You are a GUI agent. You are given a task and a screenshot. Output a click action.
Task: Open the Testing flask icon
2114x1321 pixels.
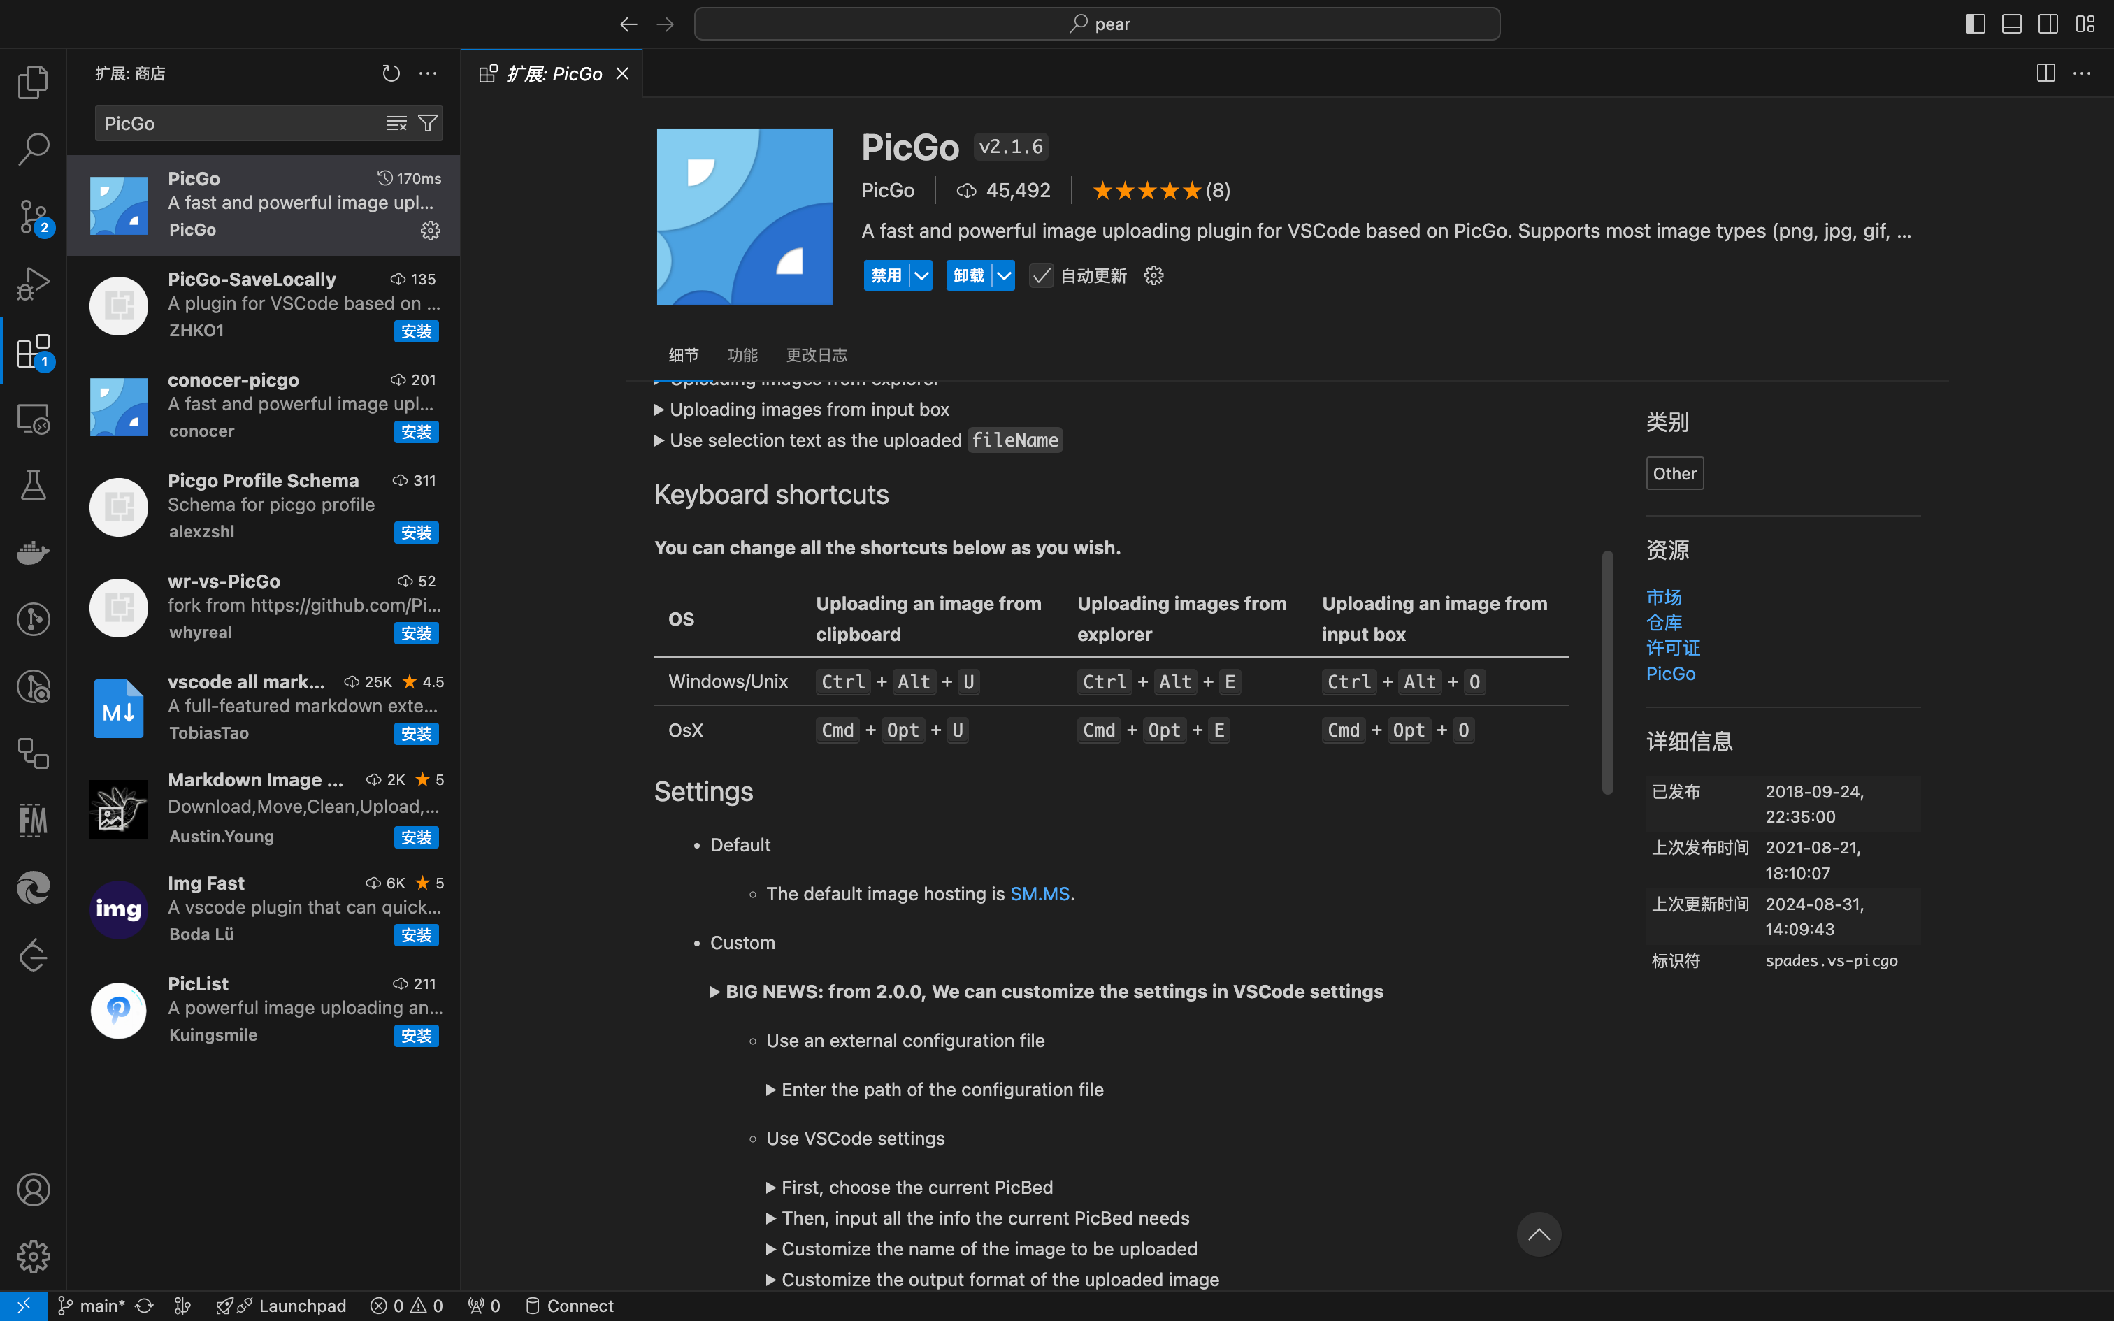[x=33, y=485]
